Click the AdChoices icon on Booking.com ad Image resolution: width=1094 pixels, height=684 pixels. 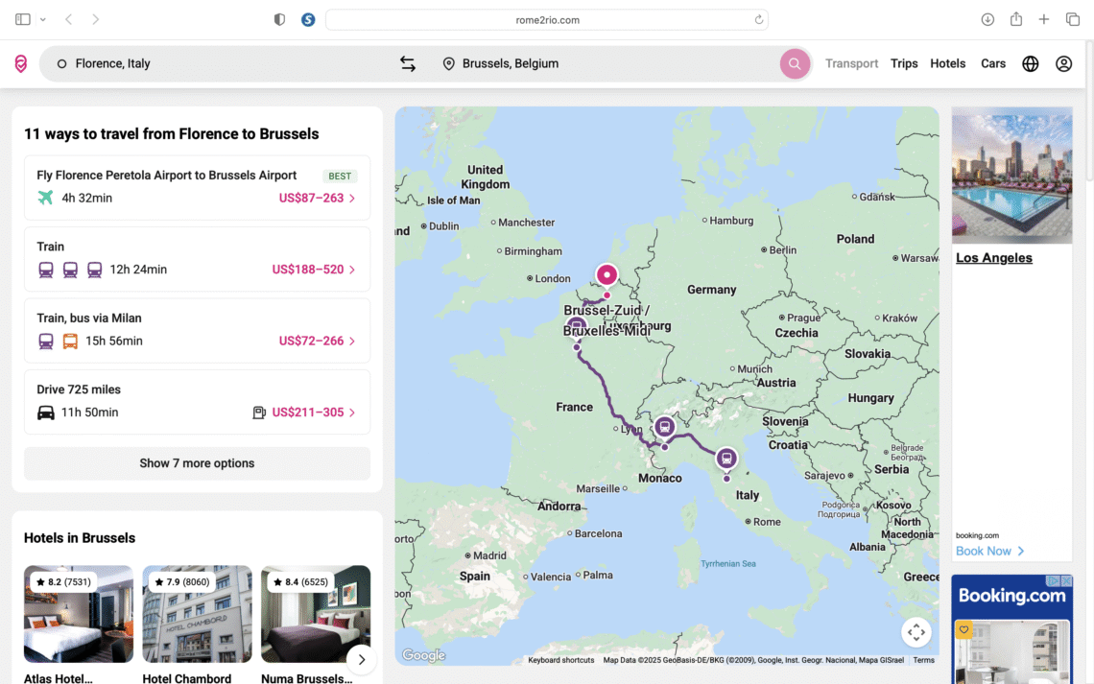tap(1055, 580)
